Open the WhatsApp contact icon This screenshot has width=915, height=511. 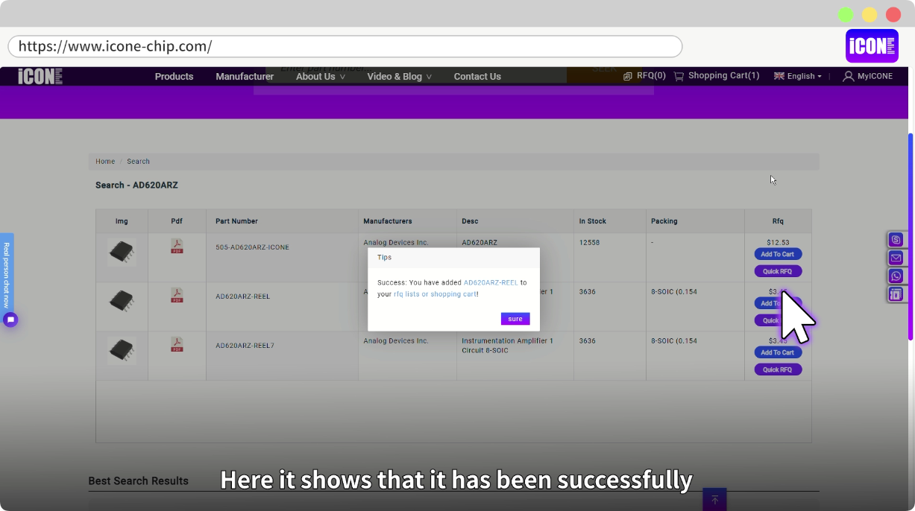tap(896, 276)
